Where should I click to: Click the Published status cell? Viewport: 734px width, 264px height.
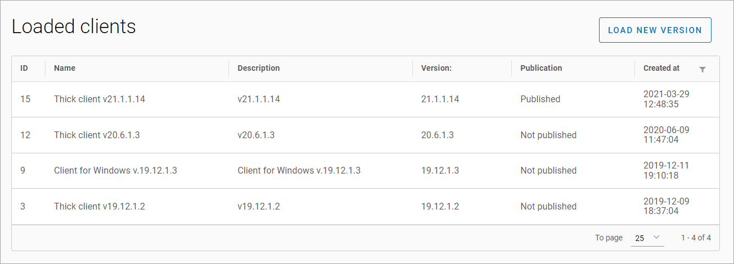tap(540, 99)
